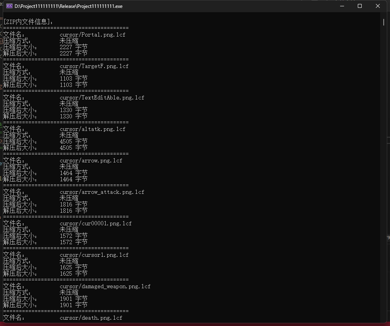The image size is (390, 326).
Task: Click 未压缩 value under cursor/altatk.png.lcf
Action: click(x=69, y=135)
